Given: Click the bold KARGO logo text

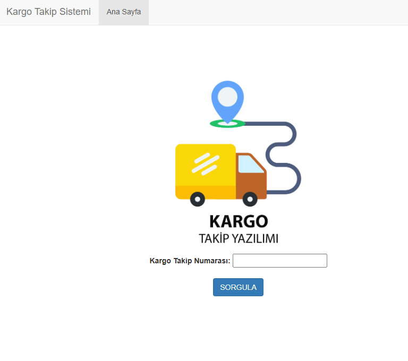Looking at the screenshot, I should point(238,221).
